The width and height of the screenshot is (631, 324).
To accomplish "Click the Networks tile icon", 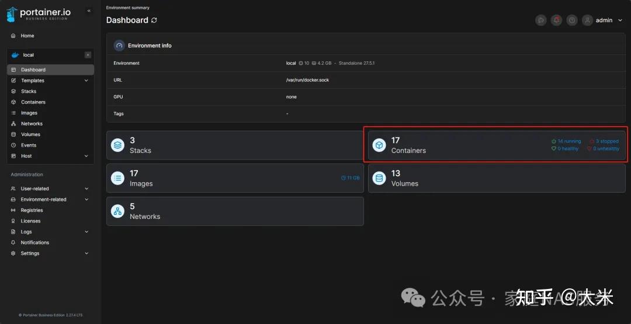I will coord(118,211).
